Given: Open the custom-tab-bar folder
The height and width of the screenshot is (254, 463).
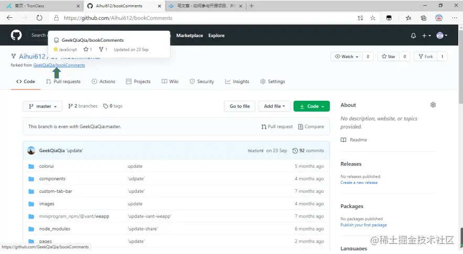Looking at the screenshot, I should tap(56, 191).
